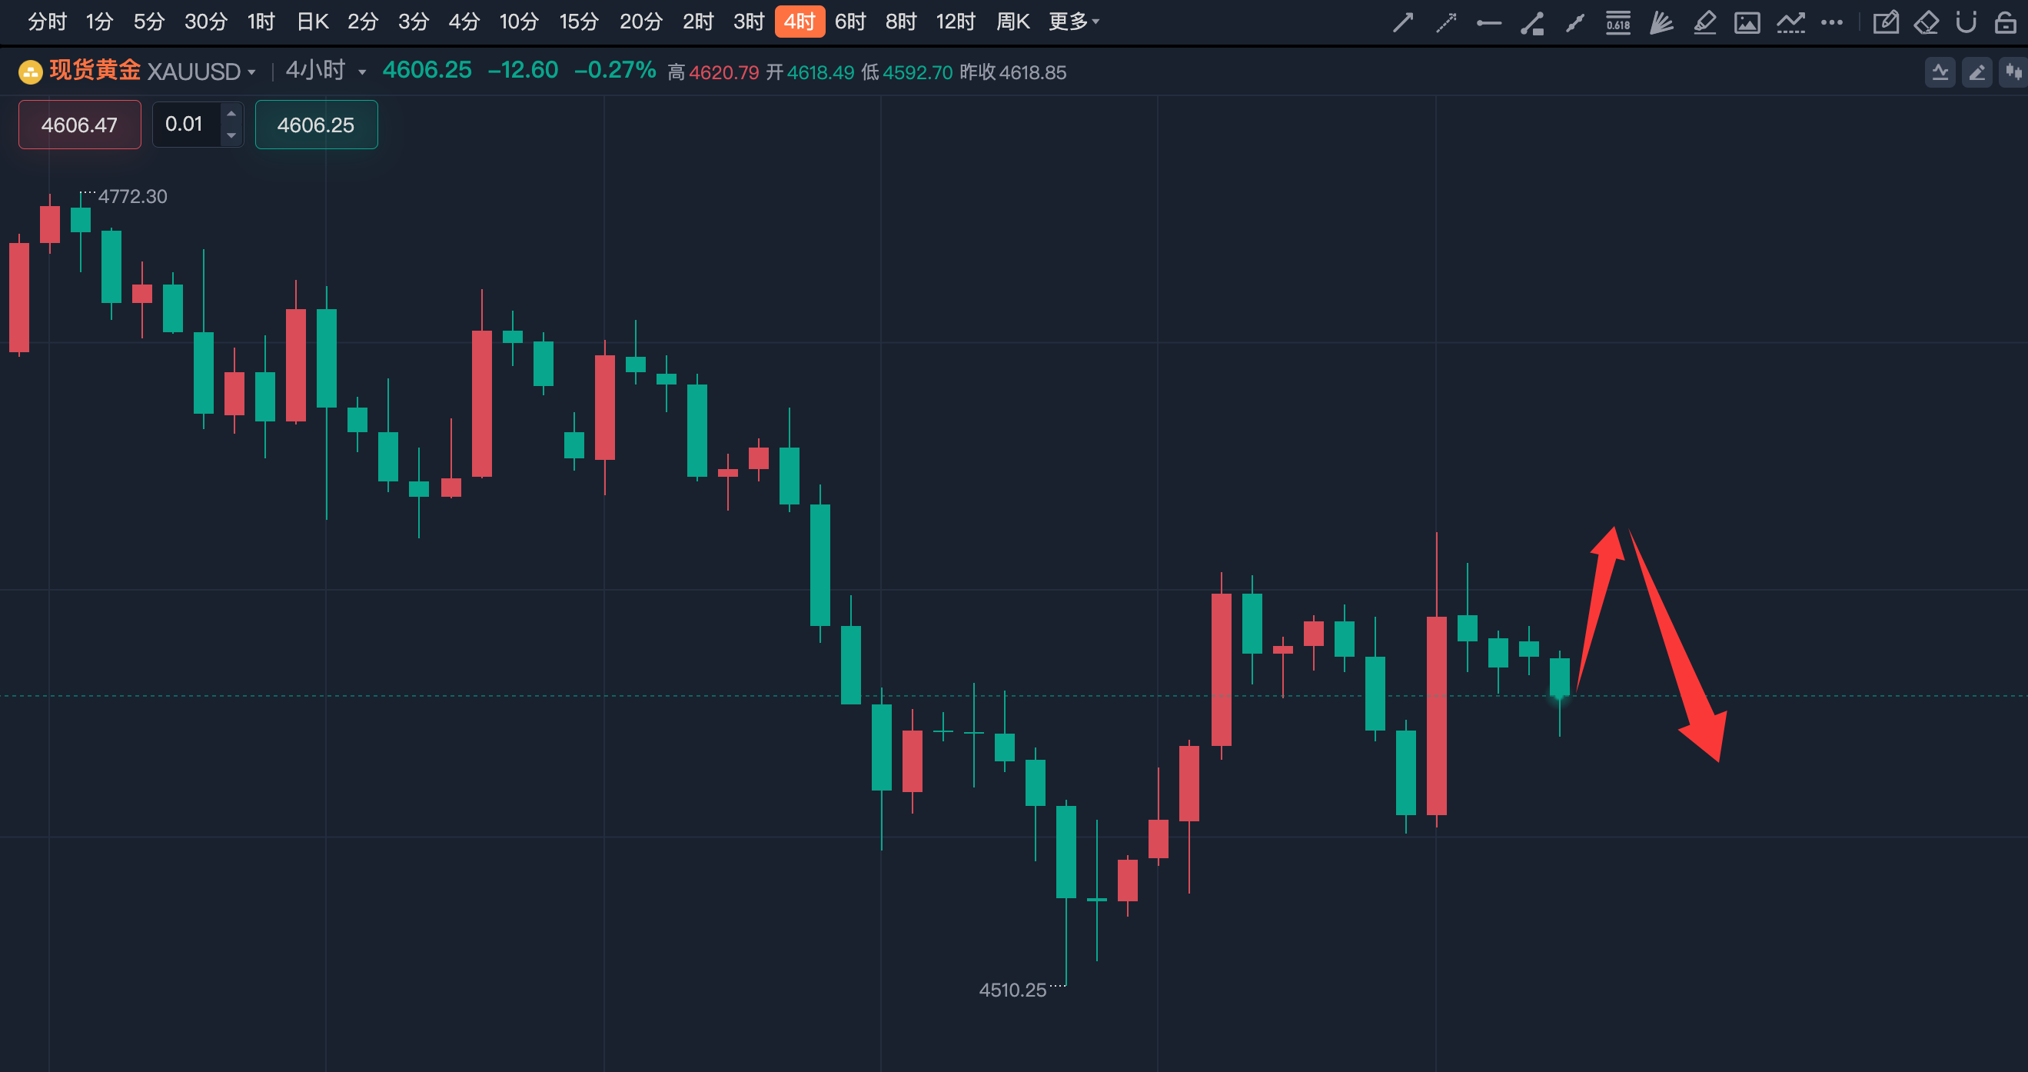This screenshot has height=1072, width=2028.
Task: Open the candlestick chart style button
Action: pos(2013,72)
